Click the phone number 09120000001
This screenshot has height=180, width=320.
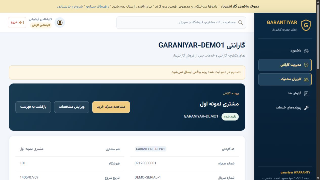click(145, 163)
